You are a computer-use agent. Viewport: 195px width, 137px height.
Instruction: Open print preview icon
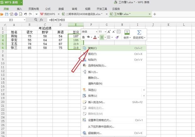(21, 14)
